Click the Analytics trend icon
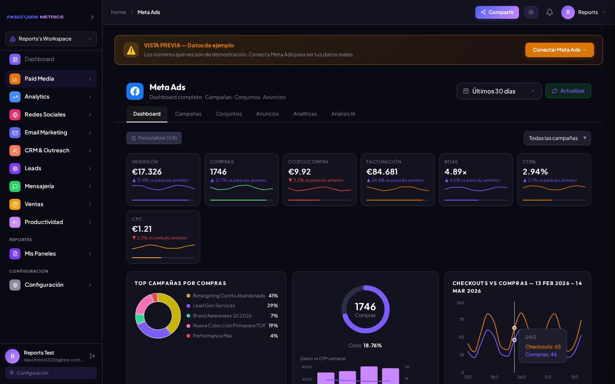 [15, 97]
